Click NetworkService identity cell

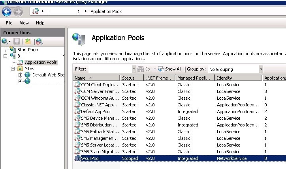coord(231,158)
